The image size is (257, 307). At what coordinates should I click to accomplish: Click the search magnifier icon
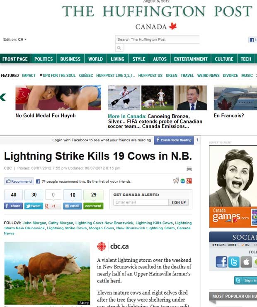click(119, 48)
